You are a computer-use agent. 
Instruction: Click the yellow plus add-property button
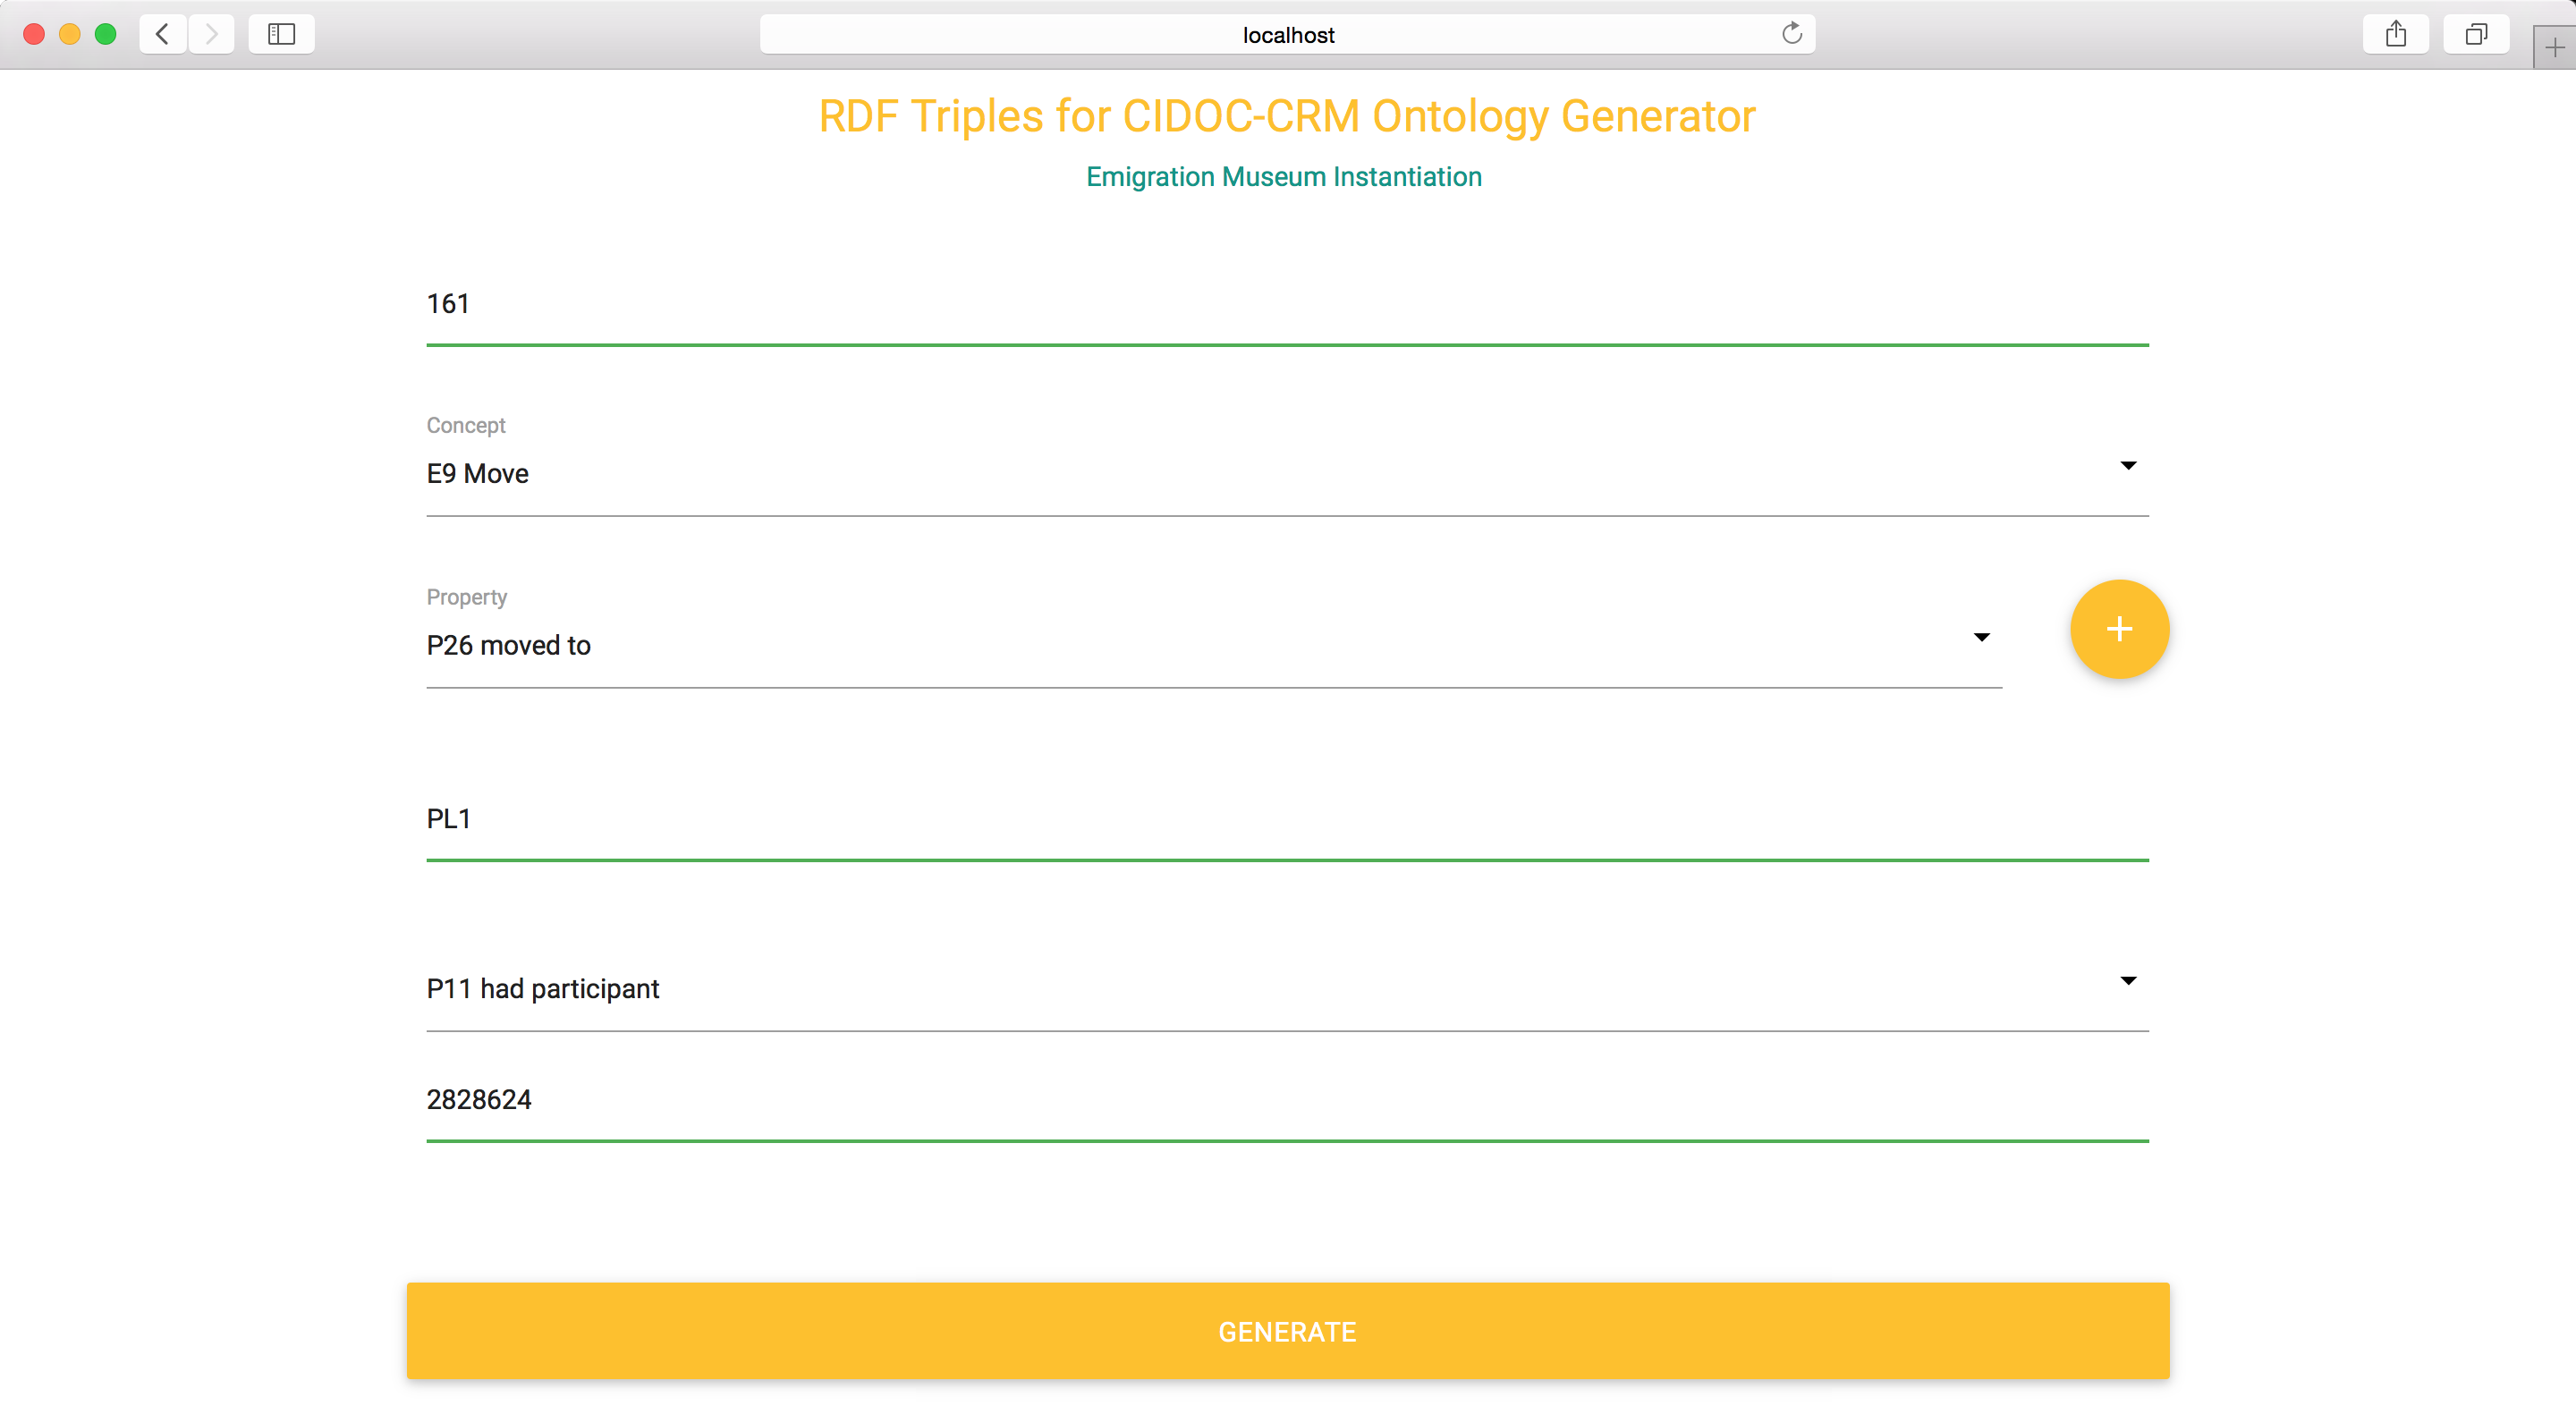coord(2118,629)
